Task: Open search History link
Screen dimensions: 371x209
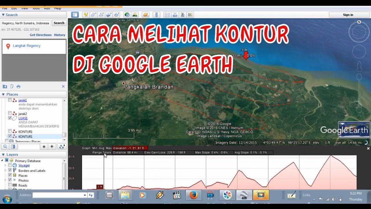Action: pyautogui.click(x=59, y=35)
